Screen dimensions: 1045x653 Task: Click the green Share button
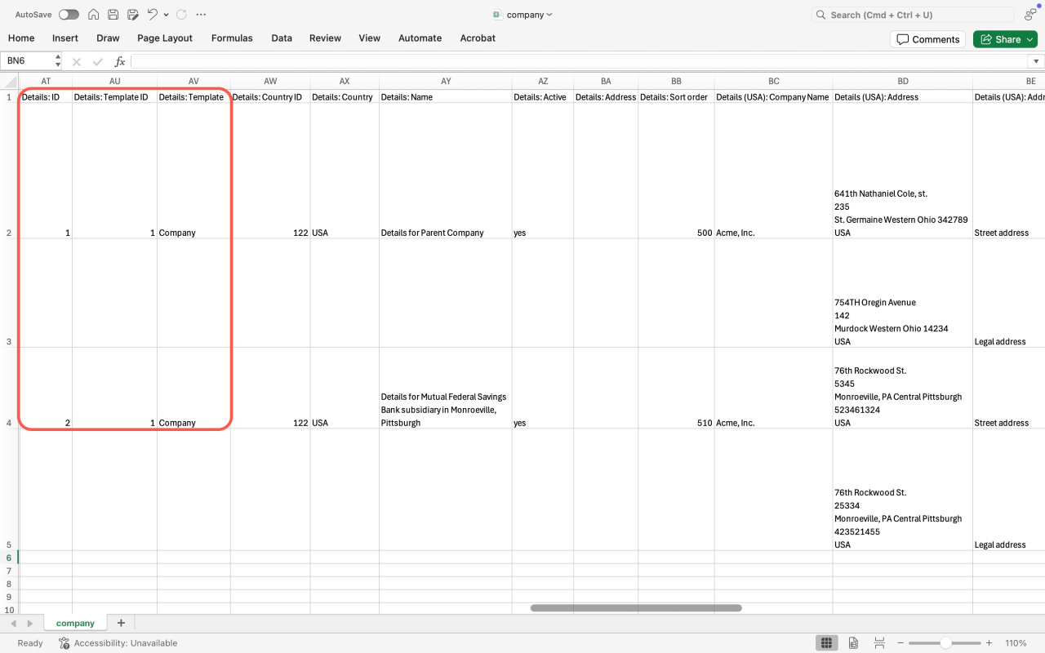pyautogui.click(x=1005, y=39)
